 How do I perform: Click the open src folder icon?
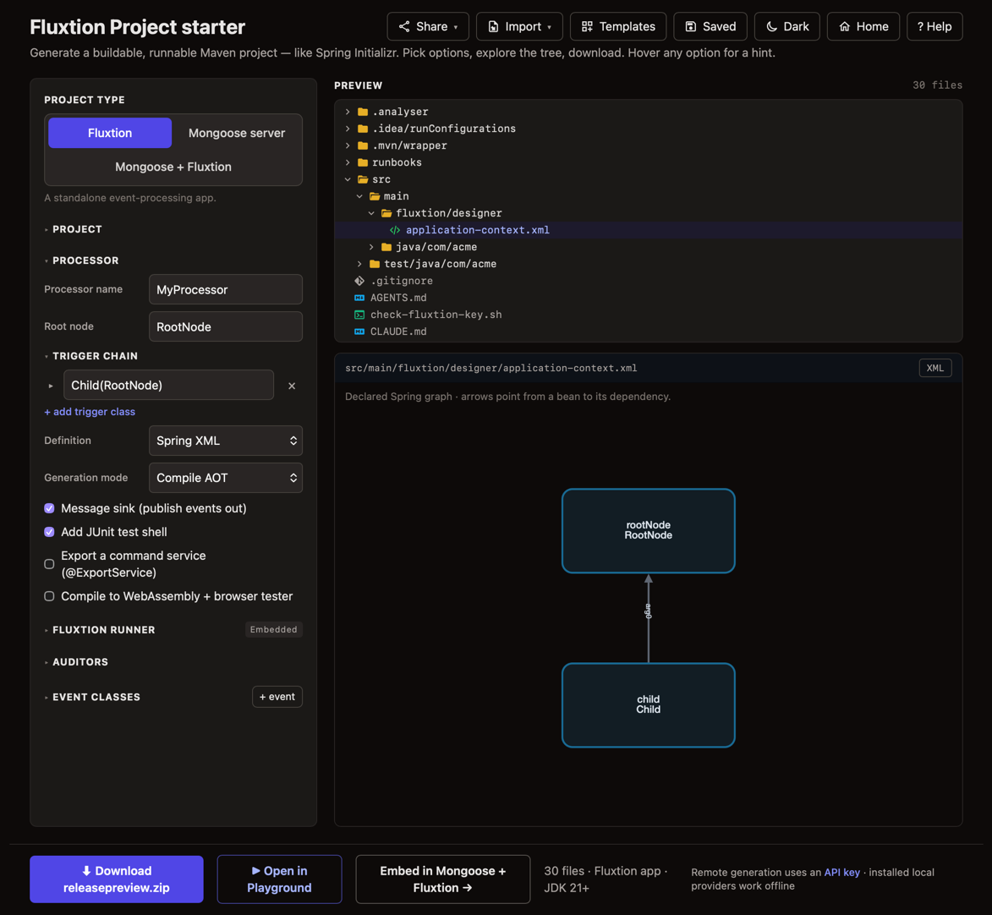(363, 180)
